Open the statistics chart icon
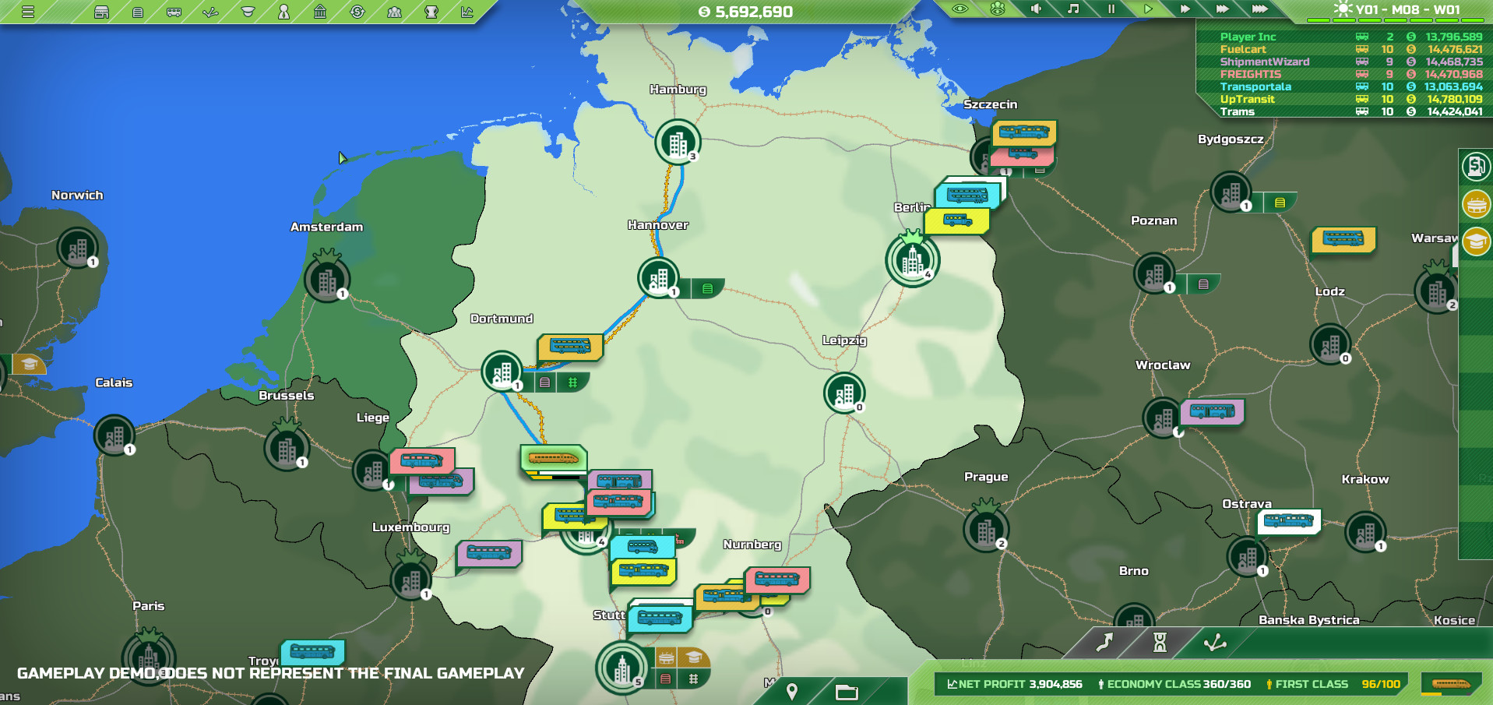This screenshot has width=1493, height=705. (x=467, y=12)
